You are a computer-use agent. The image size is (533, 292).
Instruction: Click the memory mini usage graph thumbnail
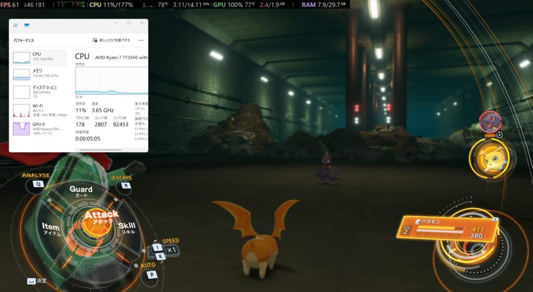click(21, 74)
